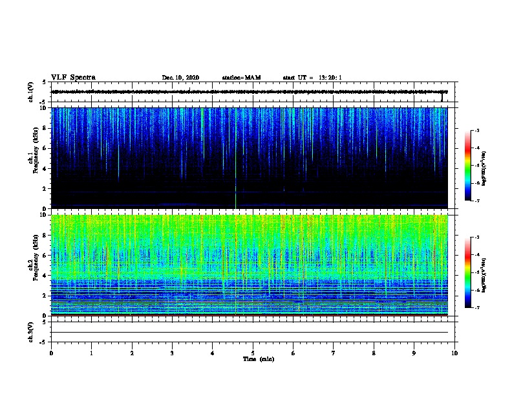Screen dimensions: 512x396
Task: Click the ch.1 voltage waveform trace
Action: click(250, 92)
